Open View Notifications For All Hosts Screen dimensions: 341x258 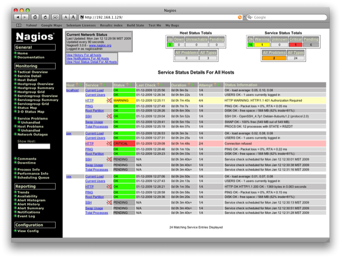click(x=88, y=58)
